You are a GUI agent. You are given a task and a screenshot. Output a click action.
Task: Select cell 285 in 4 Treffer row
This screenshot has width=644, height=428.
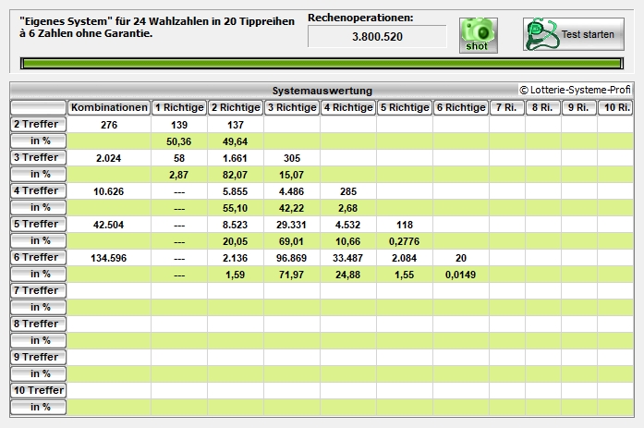tap(348, 191)
